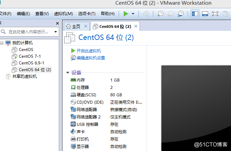The height and width of the screenshot is (151, 231).
Task: Collapse the 我的计算机 tree node
Action: (x=2, y=43)
